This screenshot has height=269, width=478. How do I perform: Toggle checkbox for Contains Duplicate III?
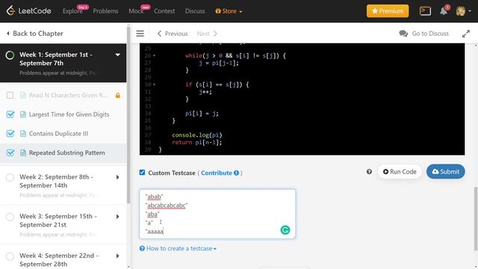(x=10, y=134)
